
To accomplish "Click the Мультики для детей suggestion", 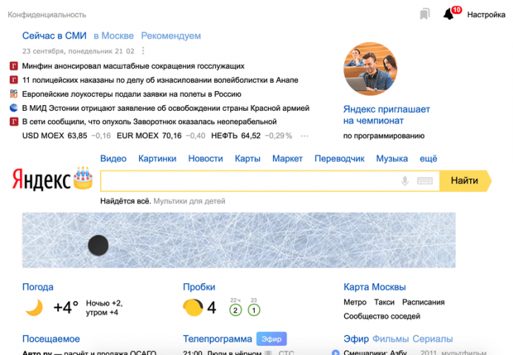I will (x=190, y=201).
